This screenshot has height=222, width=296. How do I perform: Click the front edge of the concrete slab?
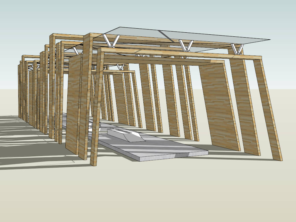[x=173, y=156]
